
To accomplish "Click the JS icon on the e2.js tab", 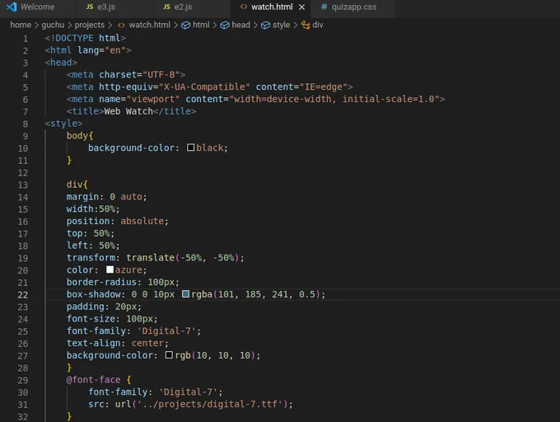I will pos(166,7).
